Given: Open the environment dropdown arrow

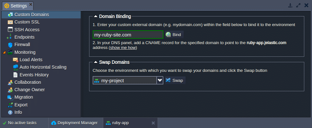Looking at the screenshot, I should click(x=160, y=80).
